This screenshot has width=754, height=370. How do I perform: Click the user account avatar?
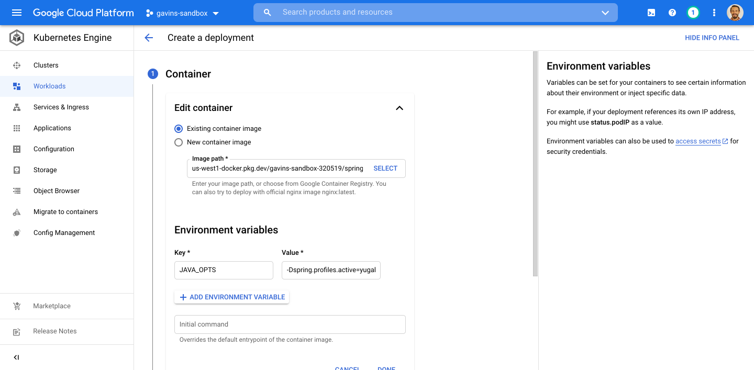point(735,13)
